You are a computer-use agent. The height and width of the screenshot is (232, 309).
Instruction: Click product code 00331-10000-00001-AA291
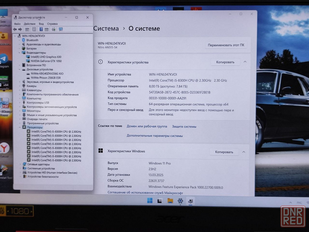(167, 98)
